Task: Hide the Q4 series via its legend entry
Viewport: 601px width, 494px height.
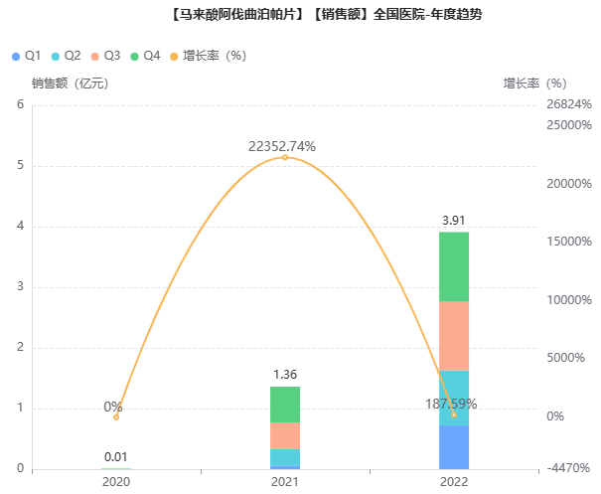Action: pyautogui.click(x=145, y=55)
